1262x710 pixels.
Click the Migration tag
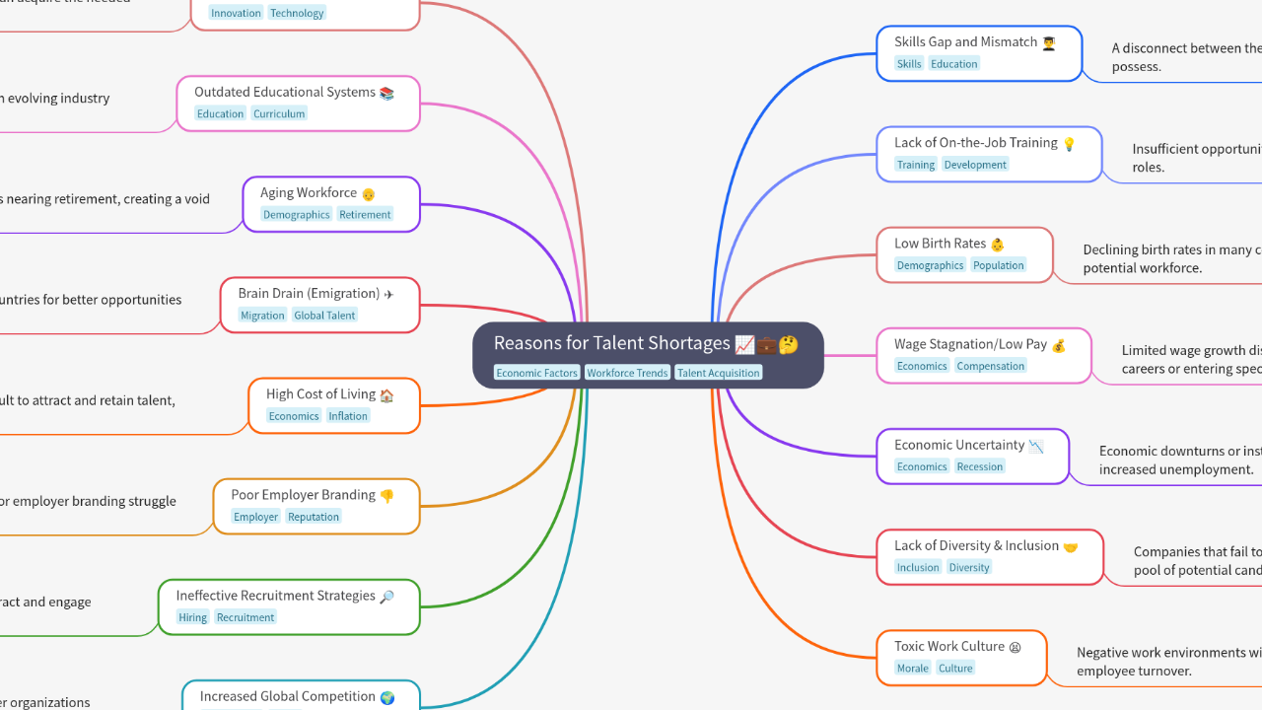[x=262, y=316]
